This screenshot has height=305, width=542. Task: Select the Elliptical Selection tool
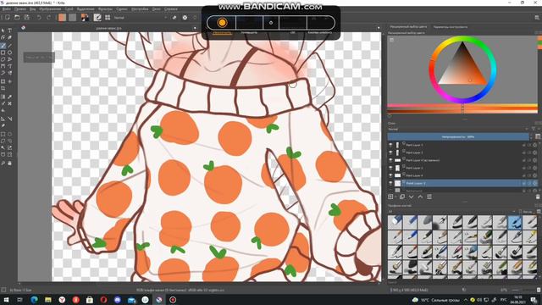click(9, 134)
